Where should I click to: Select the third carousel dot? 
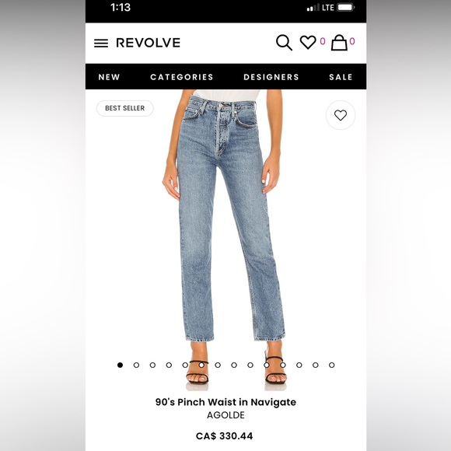152,365
